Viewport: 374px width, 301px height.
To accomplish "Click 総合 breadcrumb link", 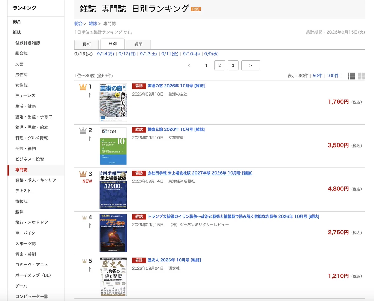I will coord(79,24).
